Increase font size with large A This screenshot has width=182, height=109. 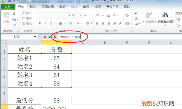pyautogui.click(x=85, y=15)
